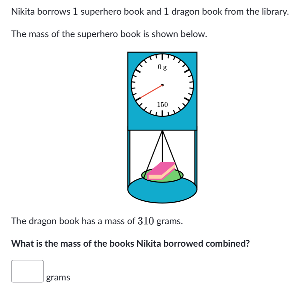Click the long tick mark at bottom of dial
This screenshot has width=292, height=285.
coord(162,114)
